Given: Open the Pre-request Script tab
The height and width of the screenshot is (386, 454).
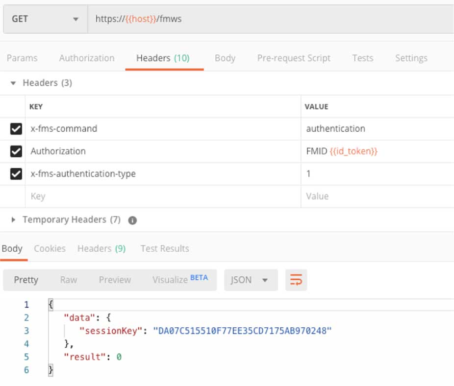Looking at the screenshot, I should point(294,58).
